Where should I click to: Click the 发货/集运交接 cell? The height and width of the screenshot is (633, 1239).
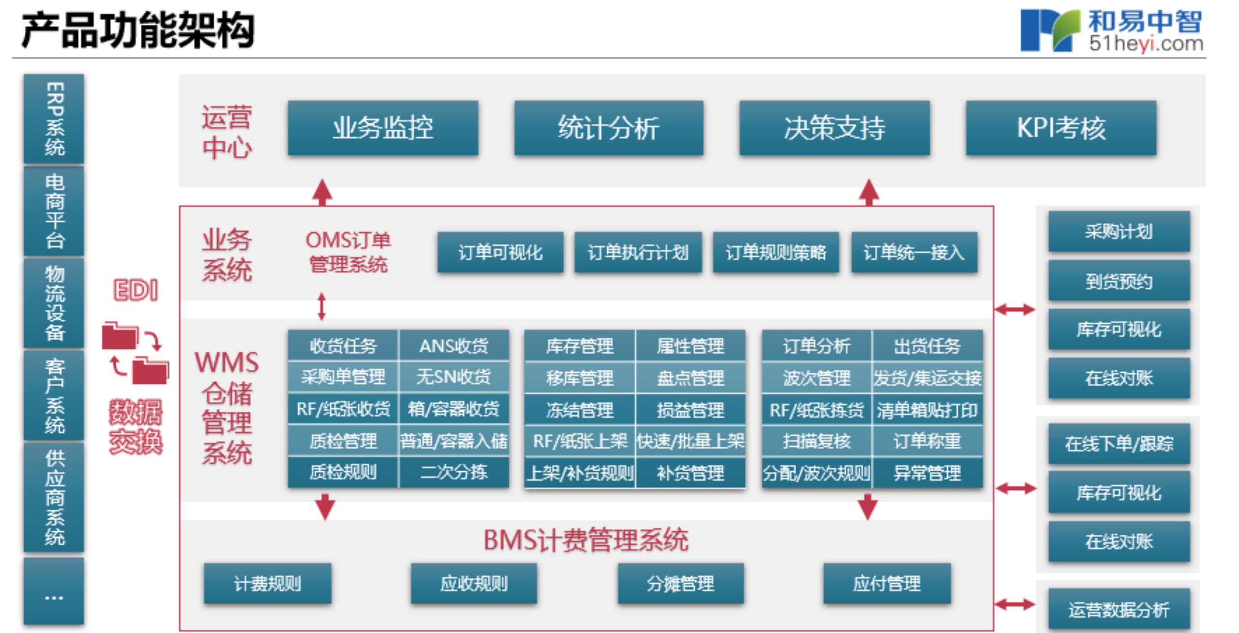927,377
